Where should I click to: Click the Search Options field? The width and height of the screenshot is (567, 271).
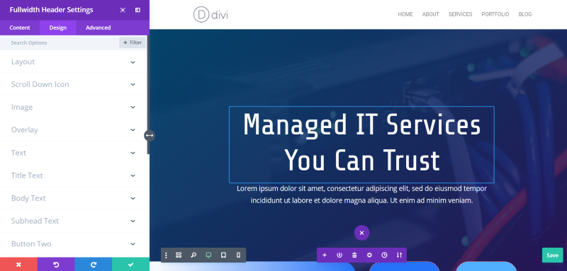60,42
